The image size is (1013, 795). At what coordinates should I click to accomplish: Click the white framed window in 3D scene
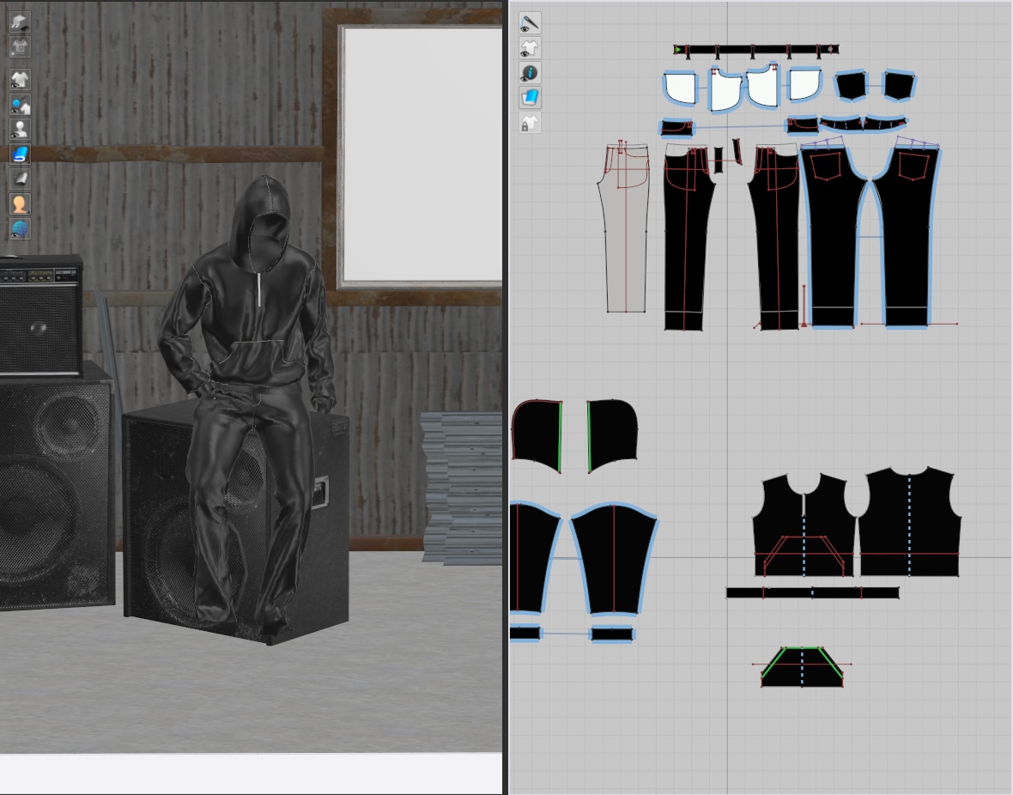coord(420,155)
